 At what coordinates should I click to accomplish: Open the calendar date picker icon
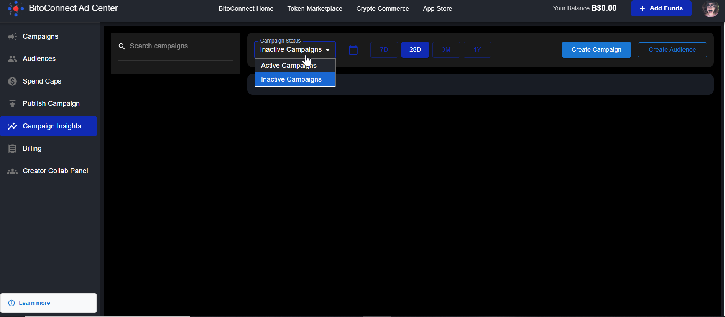353,50
